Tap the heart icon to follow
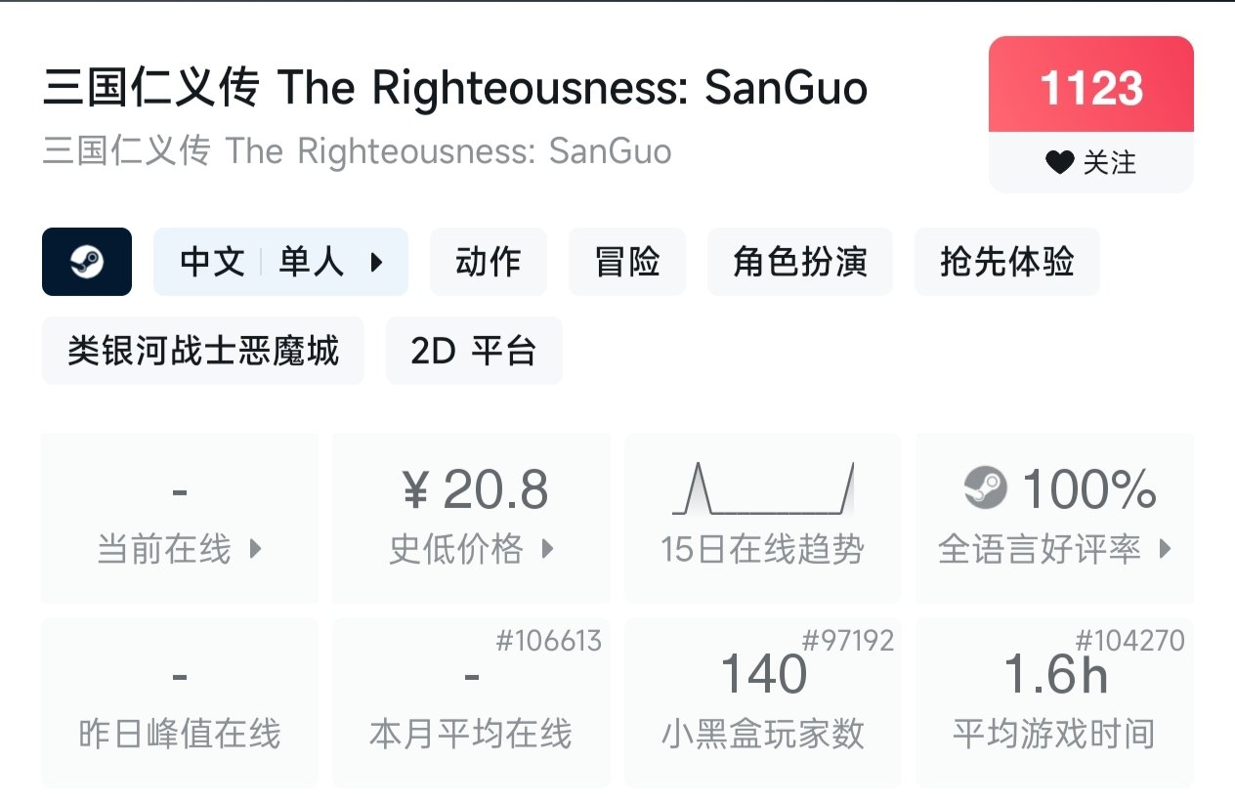 point(1059,162)
